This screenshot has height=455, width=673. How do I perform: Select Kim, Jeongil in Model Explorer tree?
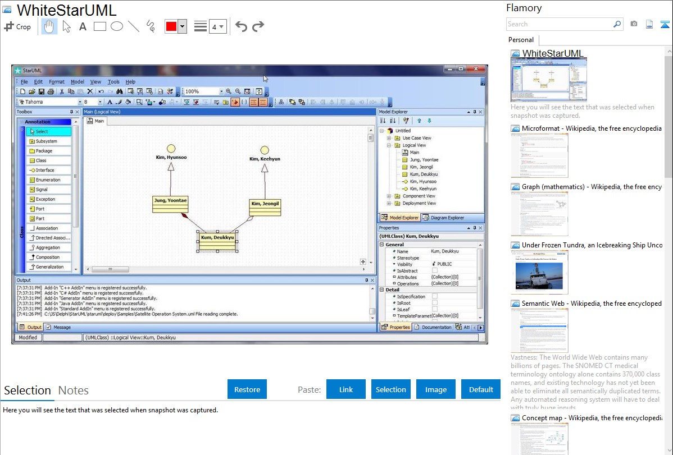pyautogui.click(x=421, y=167)
